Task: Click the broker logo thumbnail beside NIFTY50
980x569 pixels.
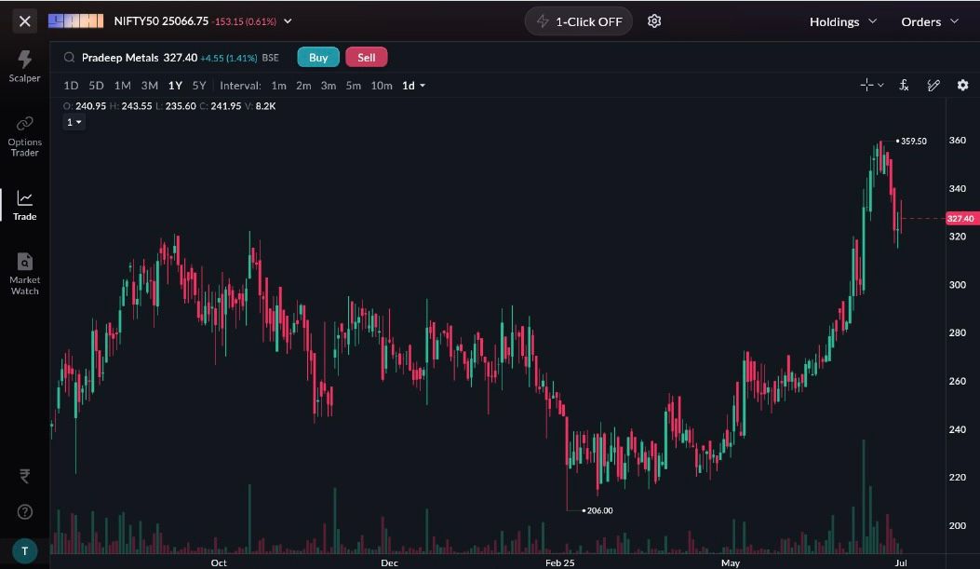Action: [75, 21]
